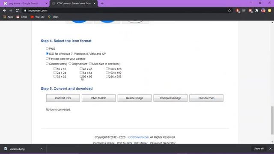
Task: Click the 'Step 4. Select the icon format' heading
Action: [x=66, y=41]
